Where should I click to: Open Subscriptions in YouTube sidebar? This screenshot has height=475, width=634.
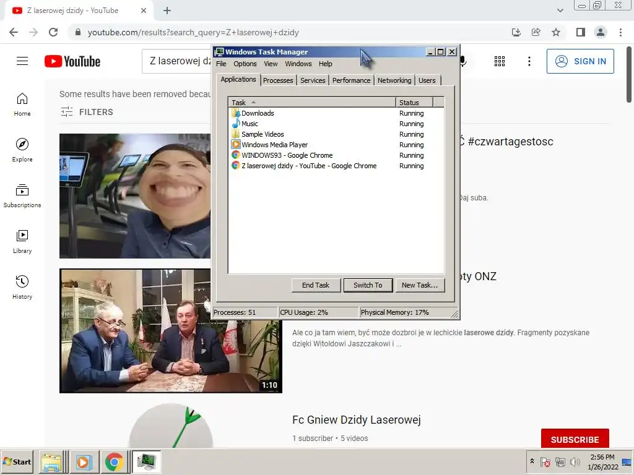coord(22,196)
